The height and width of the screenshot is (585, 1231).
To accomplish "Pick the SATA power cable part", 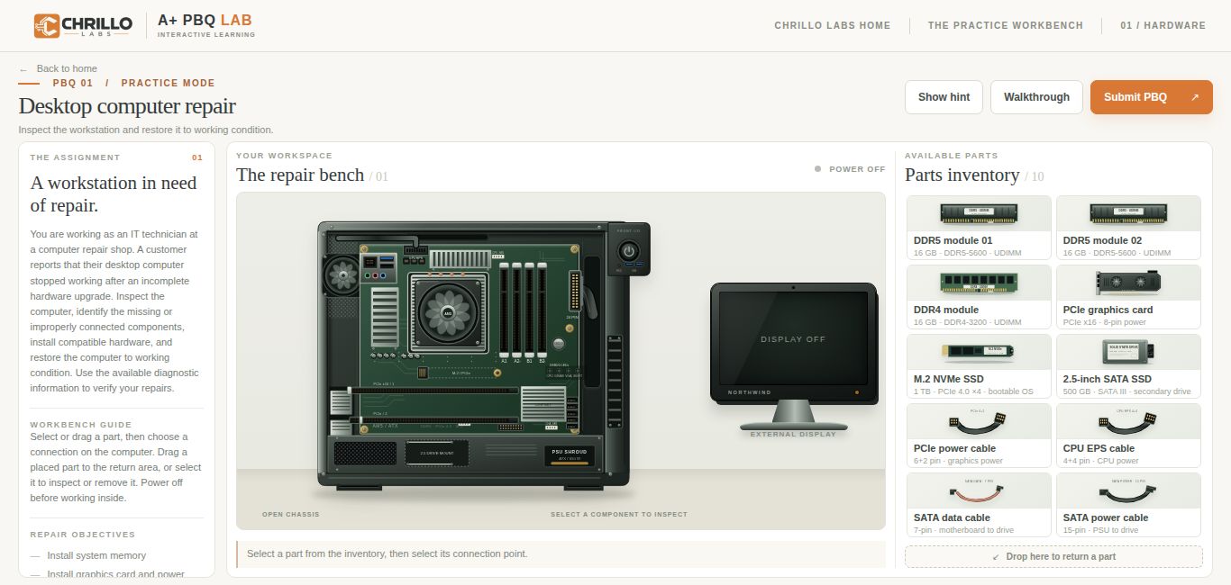I will coord(1128,505).
